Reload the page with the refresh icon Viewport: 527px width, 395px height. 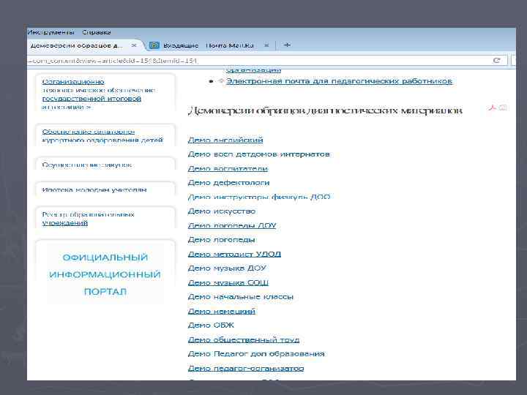coord(496,61)
